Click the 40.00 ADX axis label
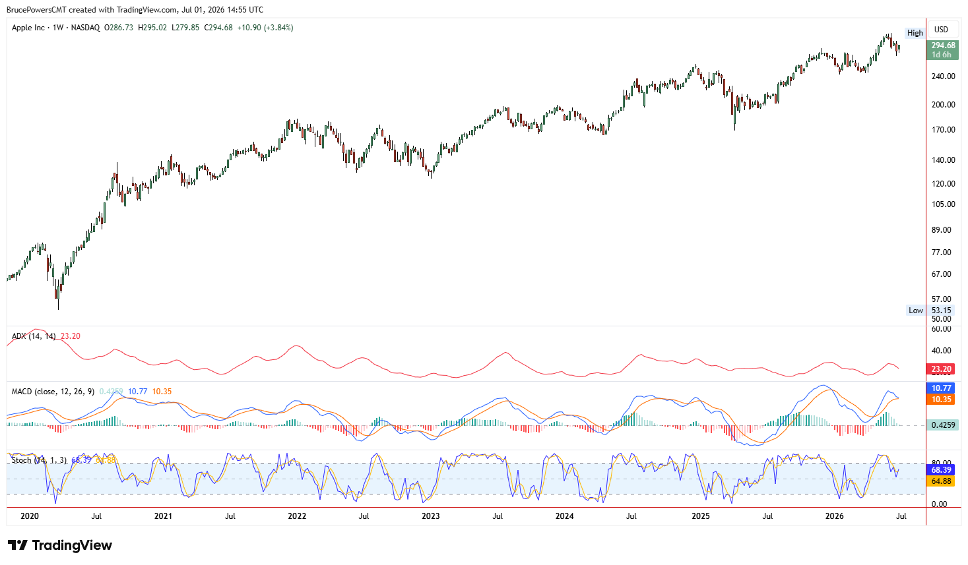The width and height of the screenshot is (968, 565). (942, 351)
